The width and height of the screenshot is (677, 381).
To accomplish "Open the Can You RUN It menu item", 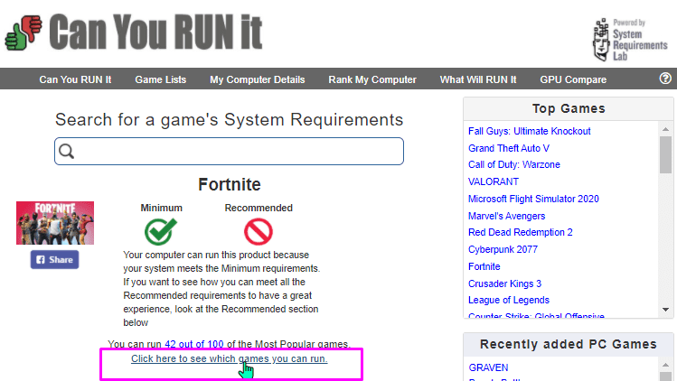I will tap(75, 79).
